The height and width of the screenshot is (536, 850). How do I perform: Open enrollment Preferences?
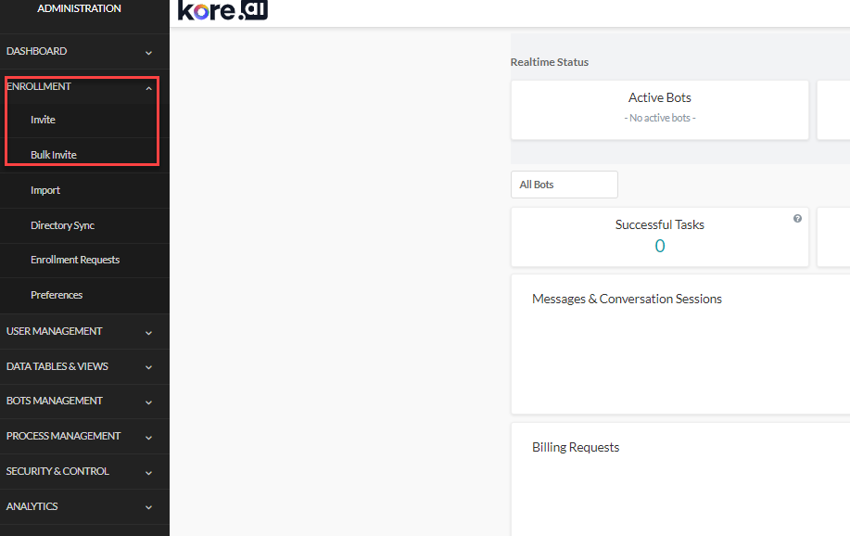coord(57,295)
